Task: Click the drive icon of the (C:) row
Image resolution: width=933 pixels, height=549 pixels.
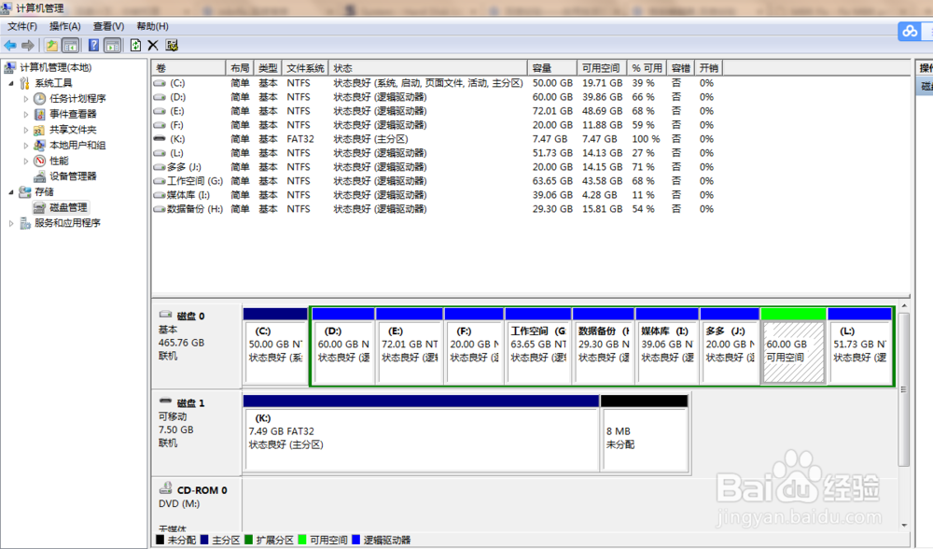Action: coord(160,83)
